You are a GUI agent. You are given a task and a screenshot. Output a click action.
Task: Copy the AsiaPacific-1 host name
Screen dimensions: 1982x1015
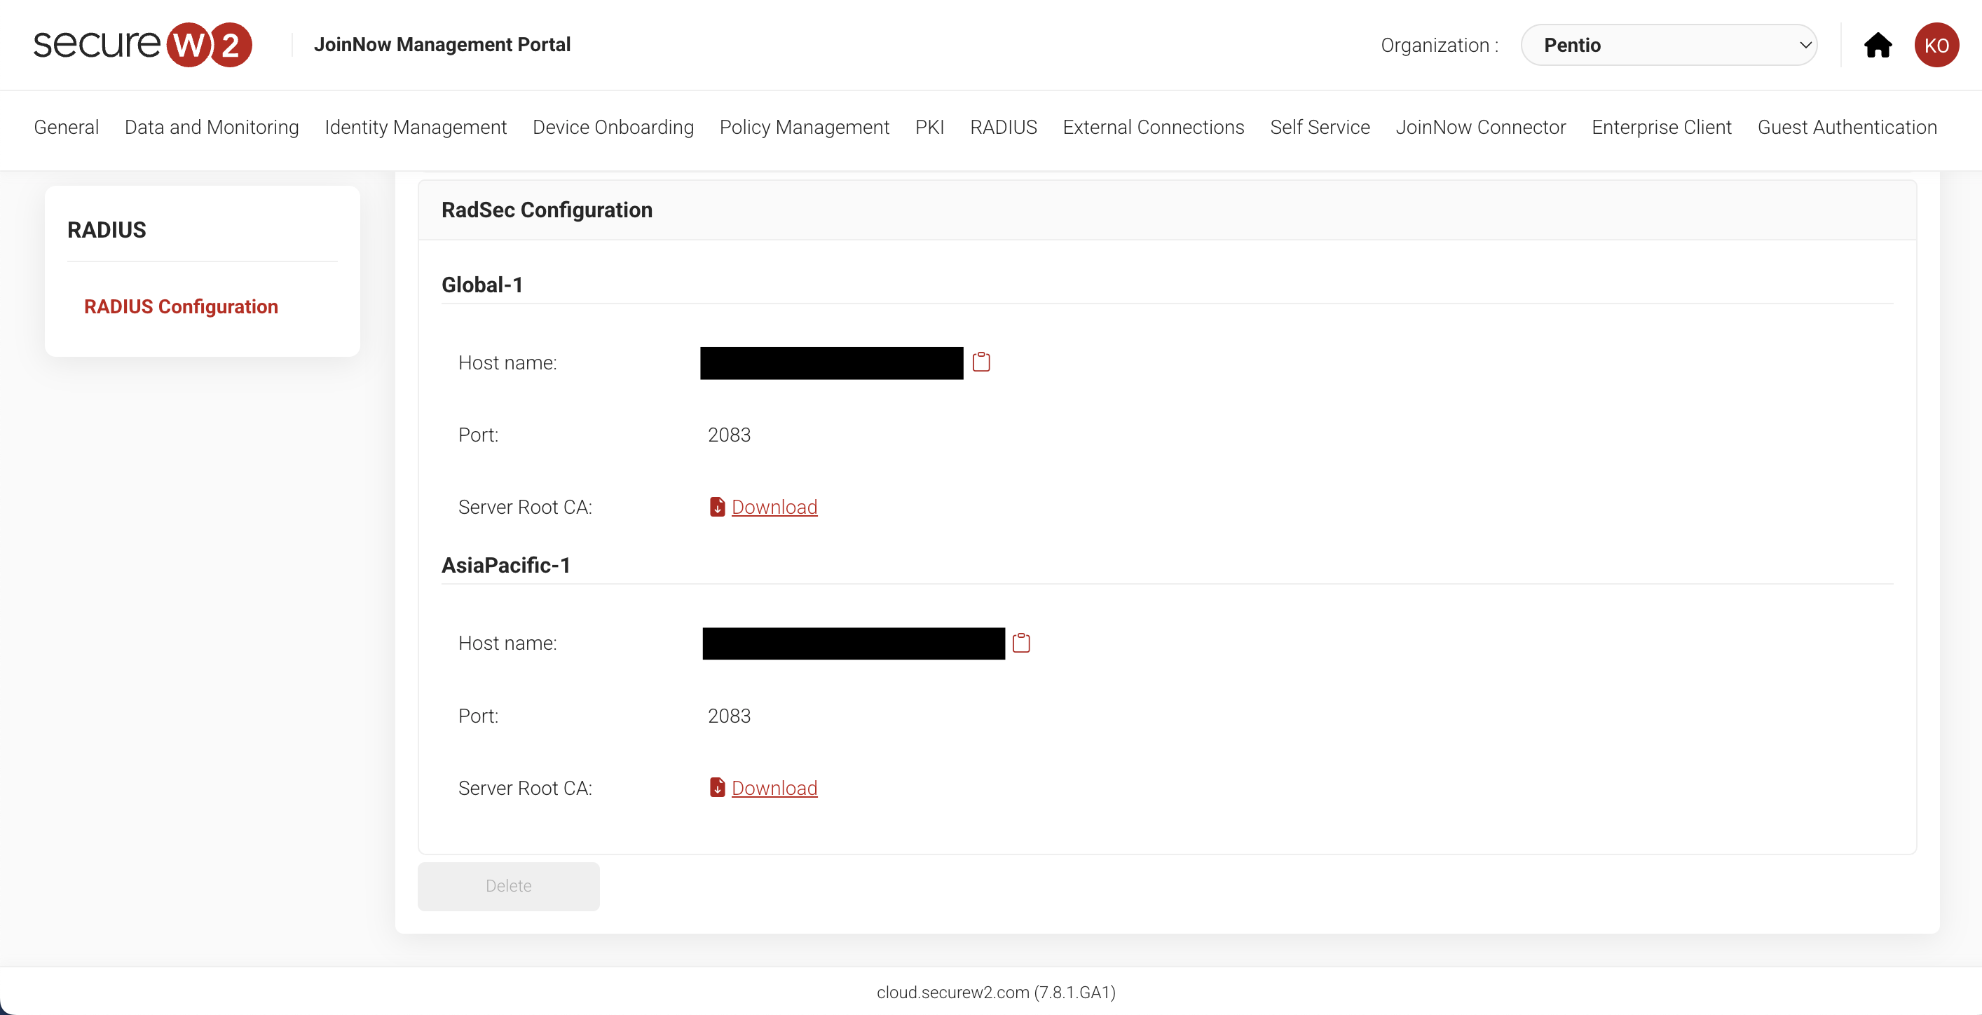pyautogui.click(x=1021, y=643)
